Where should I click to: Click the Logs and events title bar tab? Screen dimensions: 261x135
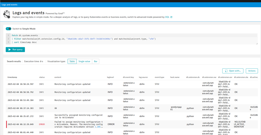[x=9, y=5]
